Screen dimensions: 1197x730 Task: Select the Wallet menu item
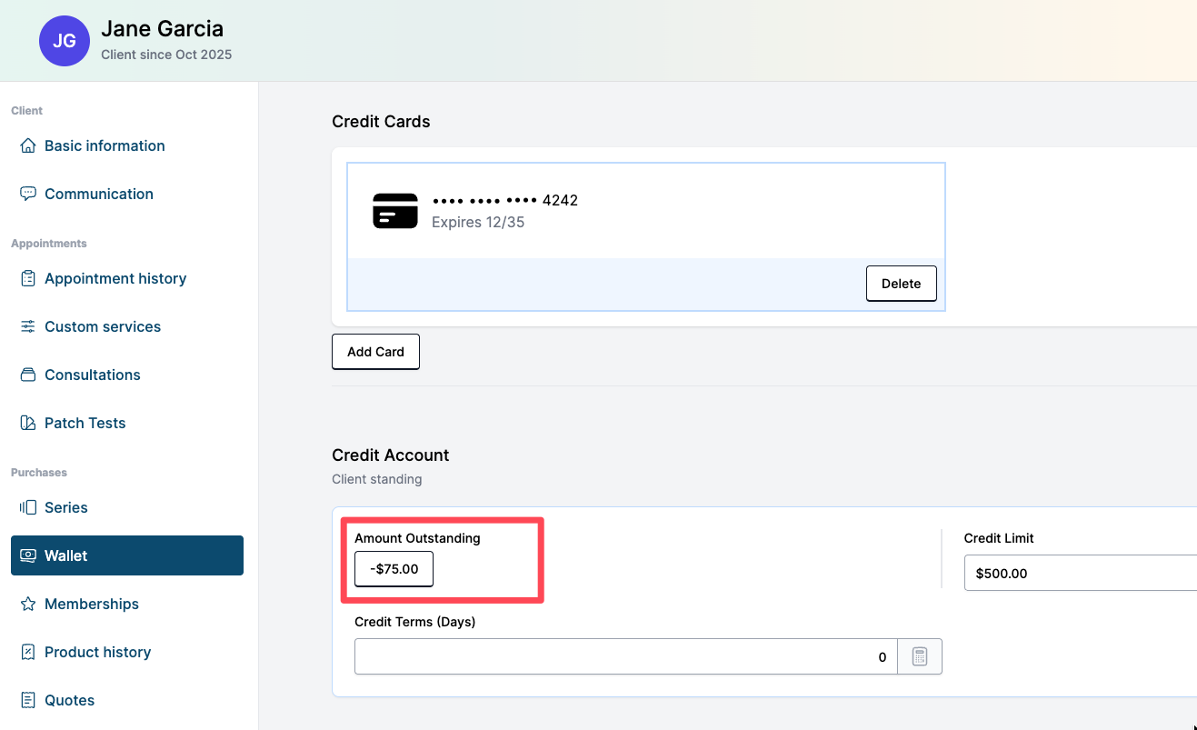pos(127,555)
